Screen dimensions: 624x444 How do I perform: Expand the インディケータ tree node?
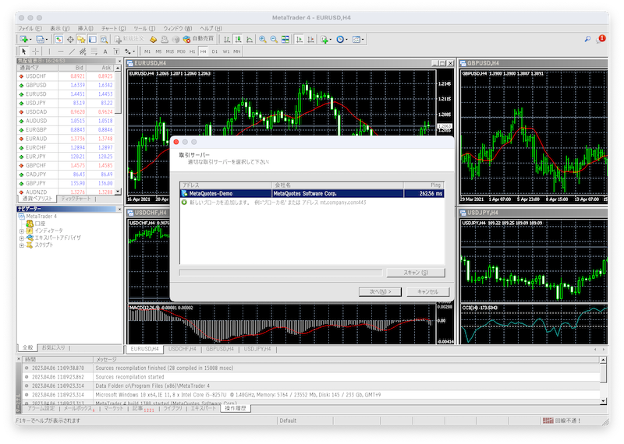coord(22,231)
